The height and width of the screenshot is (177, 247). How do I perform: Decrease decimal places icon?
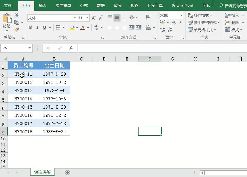pyautogui.click(x=170, y=29)
